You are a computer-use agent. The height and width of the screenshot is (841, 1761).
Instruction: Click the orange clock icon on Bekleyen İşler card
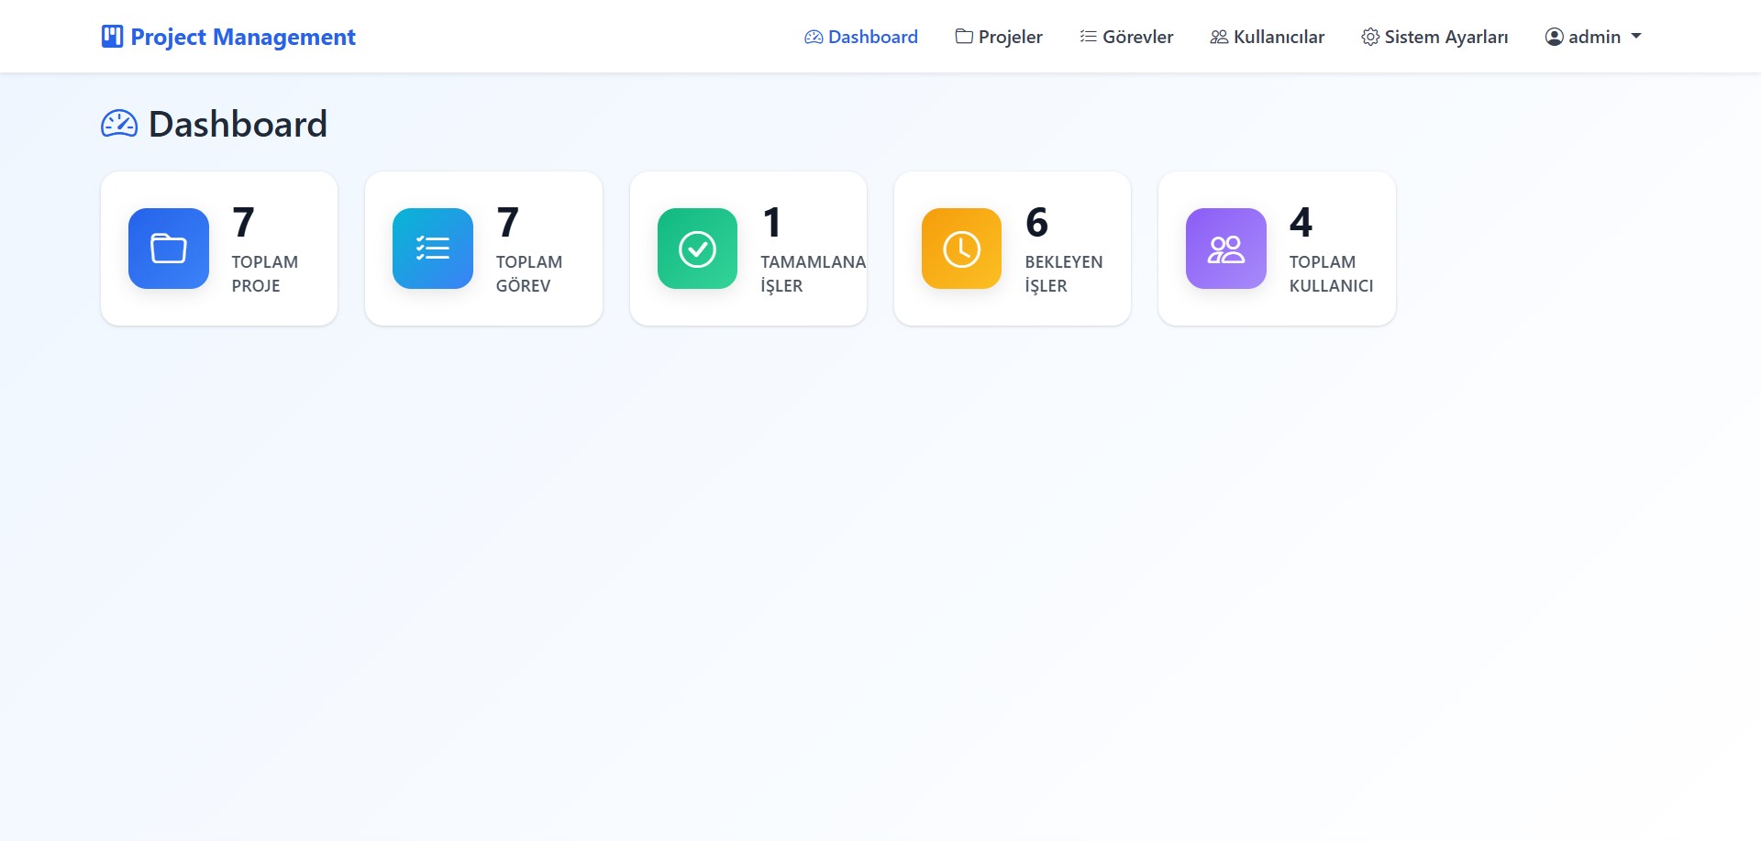961,249
